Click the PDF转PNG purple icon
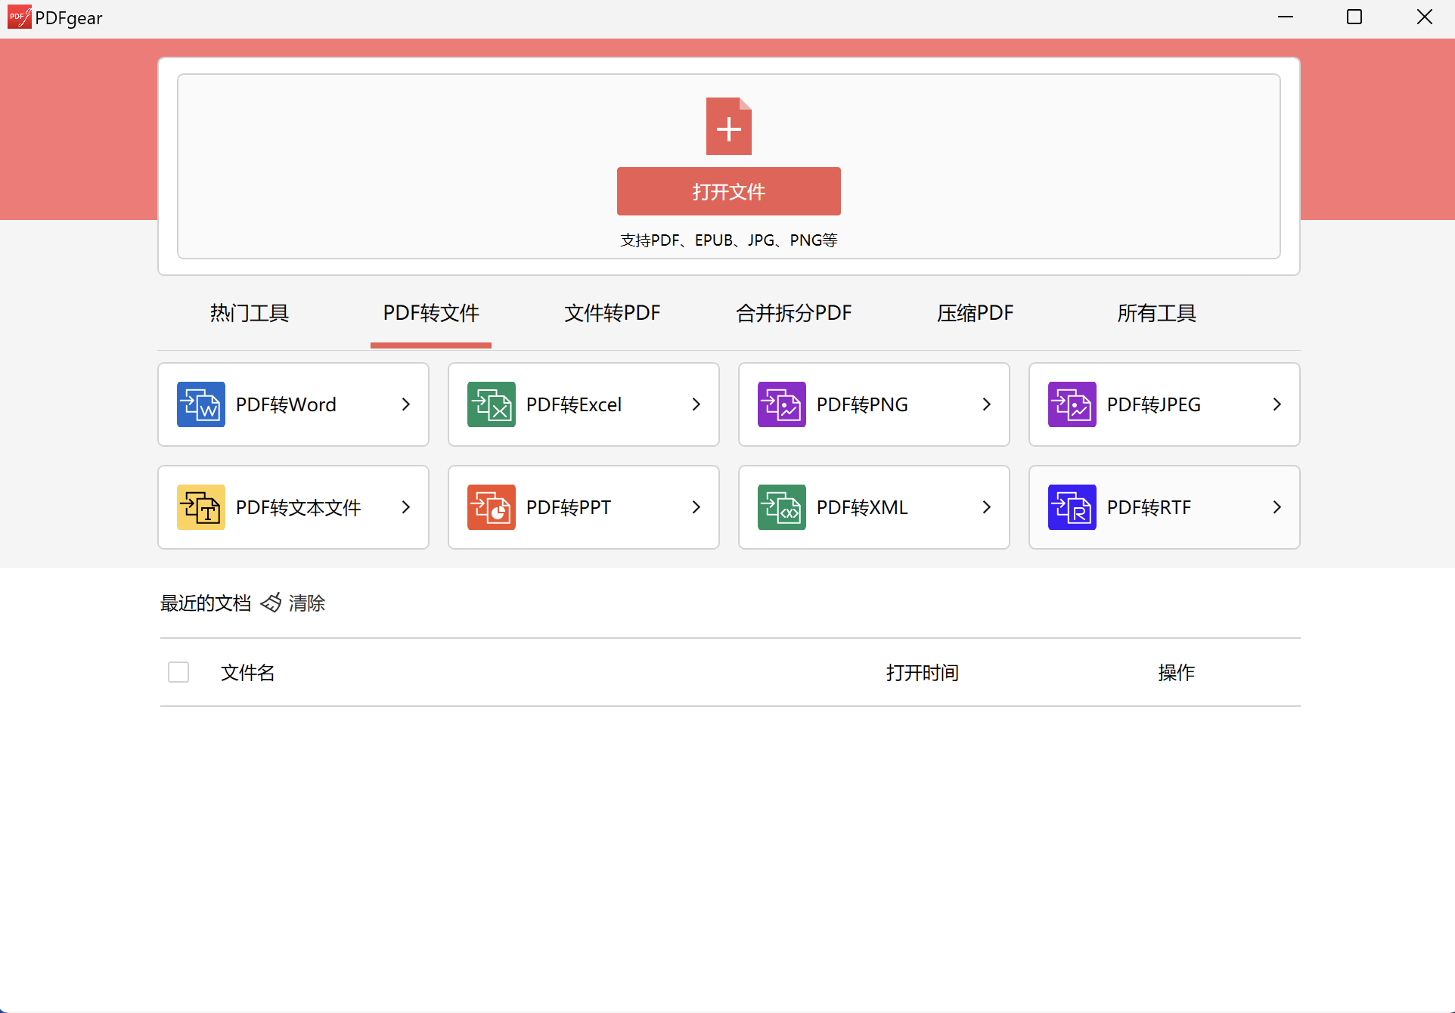 point(781,404)
